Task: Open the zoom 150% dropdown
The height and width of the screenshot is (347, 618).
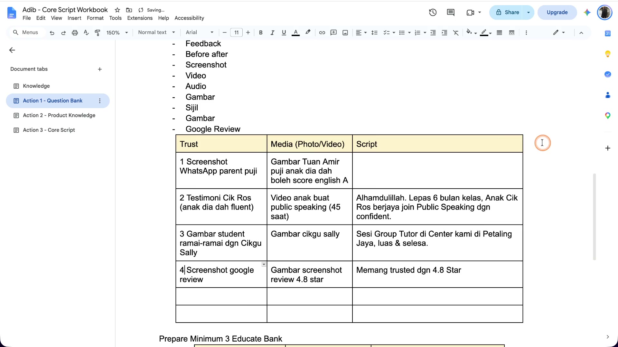Action: coord(117,32)
